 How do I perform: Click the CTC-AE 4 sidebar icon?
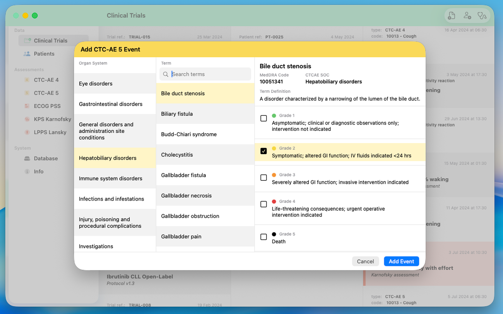click(x=27, y=80)
